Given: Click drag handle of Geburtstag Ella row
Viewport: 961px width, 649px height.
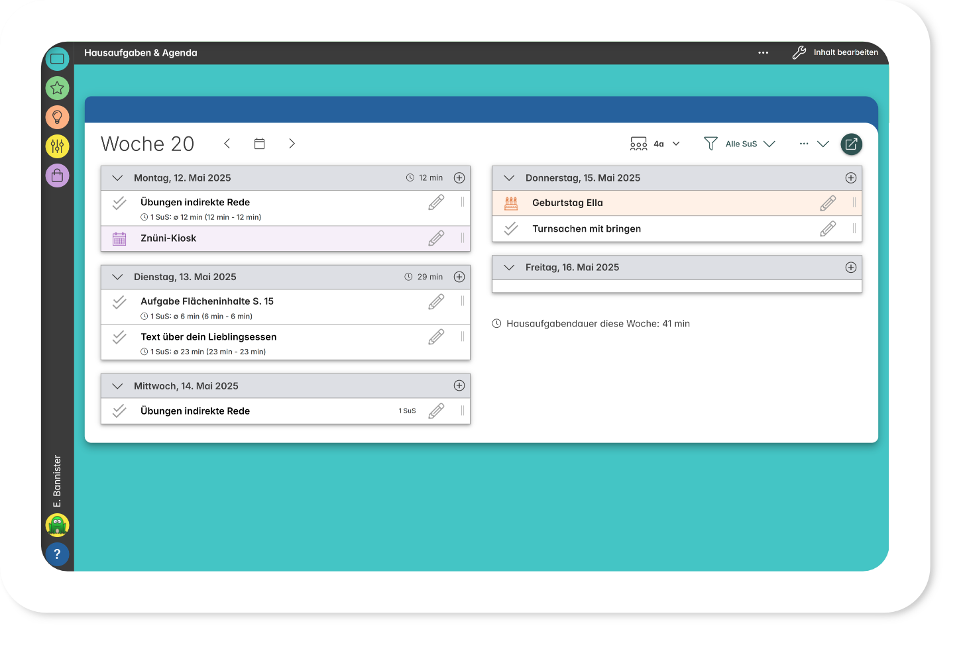Looking at the screenshot, I should coord(854,203).
